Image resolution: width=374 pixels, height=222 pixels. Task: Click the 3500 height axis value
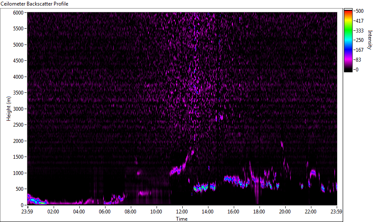(18, 93)
